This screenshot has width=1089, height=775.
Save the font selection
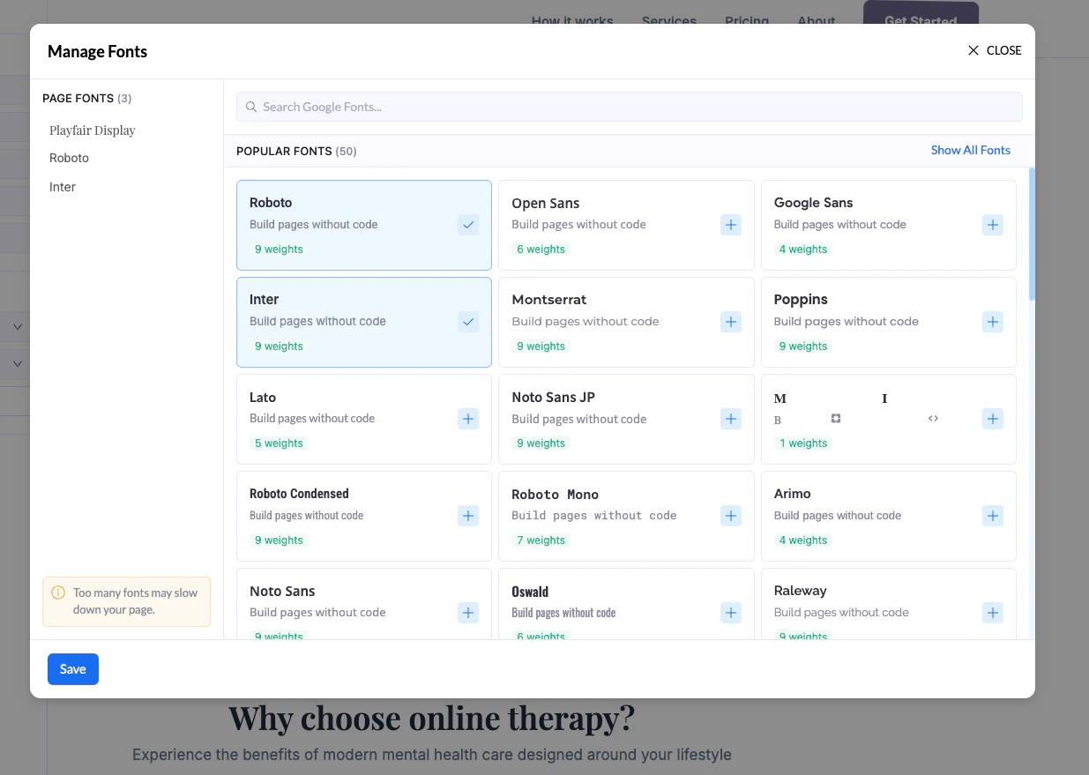click(73, 669)
